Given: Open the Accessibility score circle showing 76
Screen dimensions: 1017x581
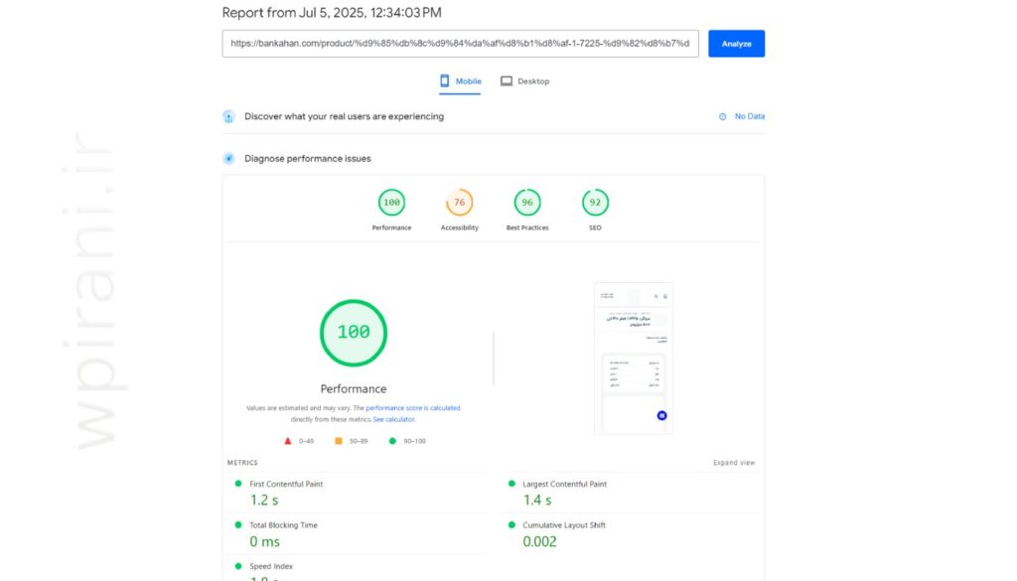Looking at the screenshot, I should (x=459, y=202).
